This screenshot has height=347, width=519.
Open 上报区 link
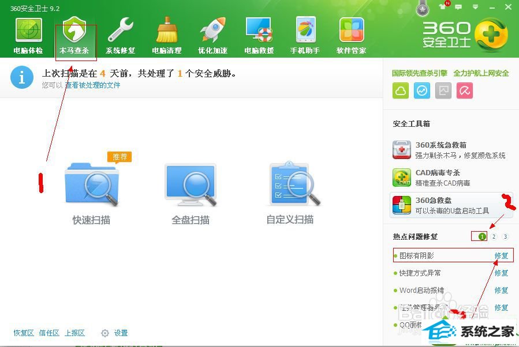[74, 333]
